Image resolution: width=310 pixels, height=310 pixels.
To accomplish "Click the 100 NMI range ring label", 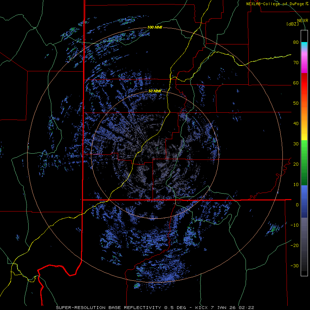I will (x=155, y=27).
